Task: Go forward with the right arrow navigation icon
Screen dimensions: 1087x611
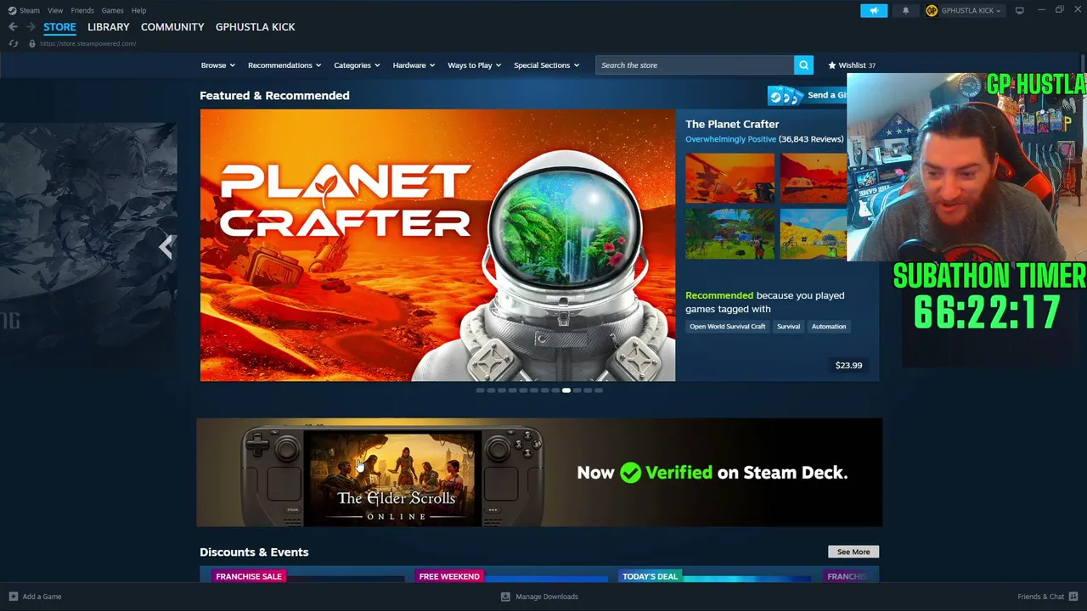Action: [x=31, y=27]
